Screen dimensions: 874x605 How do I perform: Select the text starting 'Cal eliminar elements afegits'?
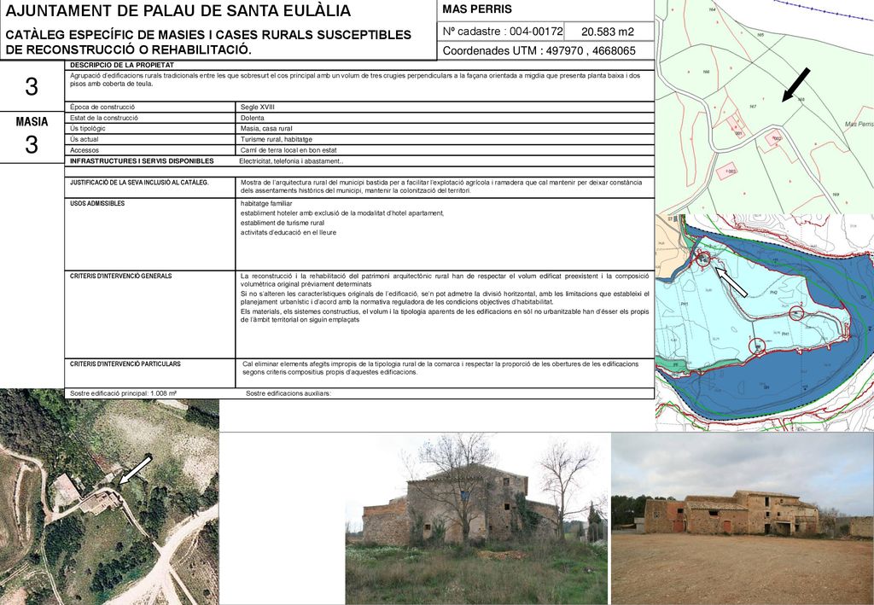(440, 368)
